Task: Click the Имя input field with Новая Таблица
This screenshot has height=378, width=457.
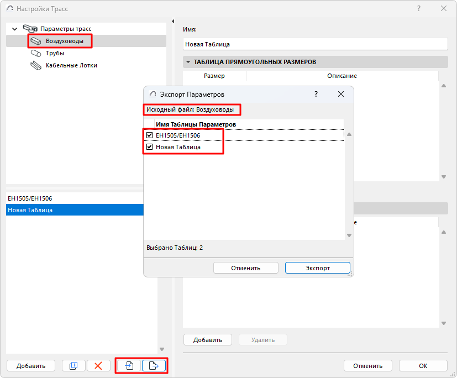Action: tap(316, 44)
